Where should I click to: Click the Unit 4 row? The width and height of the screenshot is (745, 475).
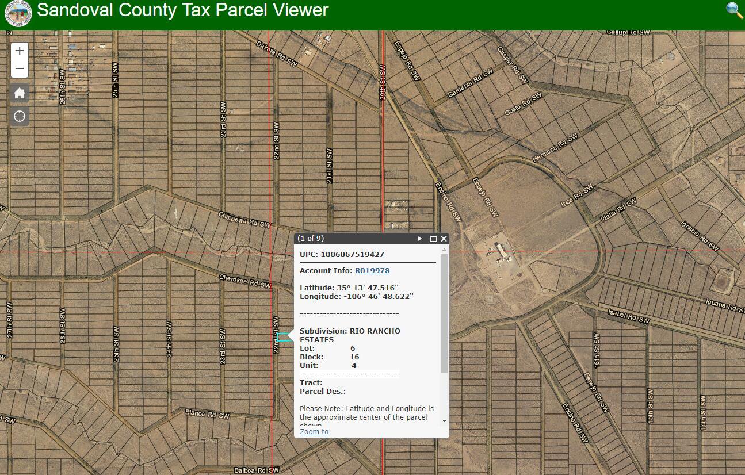tap(328, 366)
